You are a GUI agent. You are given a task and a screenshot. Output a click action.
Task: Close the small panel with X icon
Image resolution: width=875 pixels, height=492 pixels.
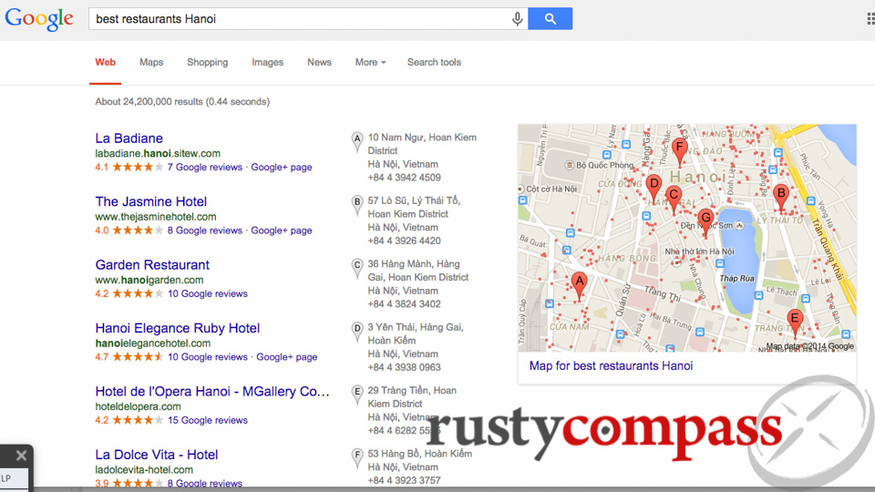(21, 456)
